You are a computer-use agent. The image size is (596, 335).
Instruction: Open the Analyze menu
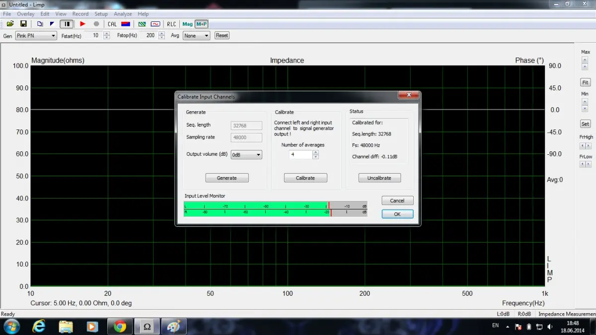click(123, 14)
